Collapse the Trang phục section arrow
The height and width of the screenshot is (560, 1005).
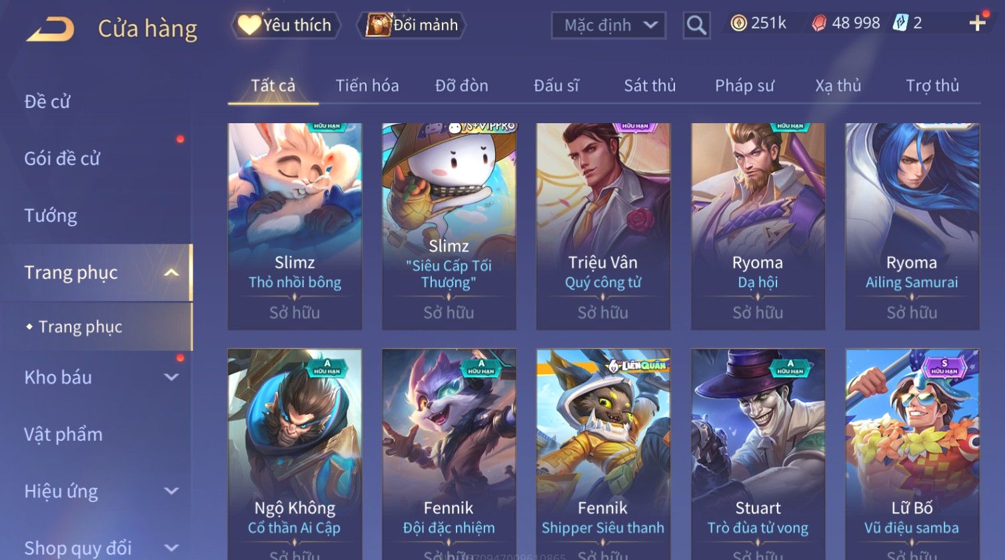click(x=171, y=273)
